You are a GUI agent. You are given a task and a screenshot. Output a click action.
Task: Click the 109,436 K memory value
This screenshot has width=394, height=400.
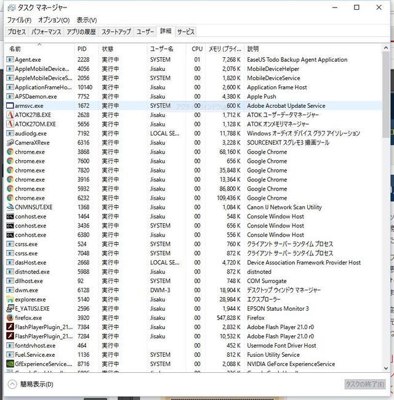coord(228,198)
